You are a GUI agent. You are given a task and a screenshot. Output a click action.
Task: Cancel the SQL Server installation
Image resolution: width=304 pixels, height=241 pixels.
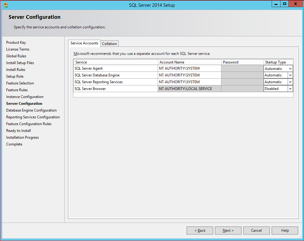point(256,230)
